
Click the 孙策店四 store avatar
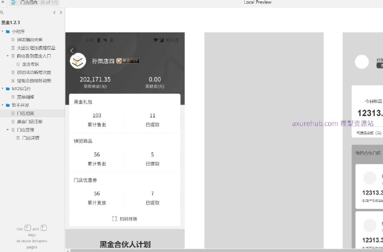[x=78, y=61]
